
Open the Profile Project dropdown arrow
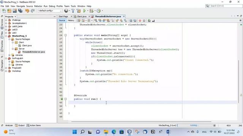pyautogui.click(x=102, y=11)
